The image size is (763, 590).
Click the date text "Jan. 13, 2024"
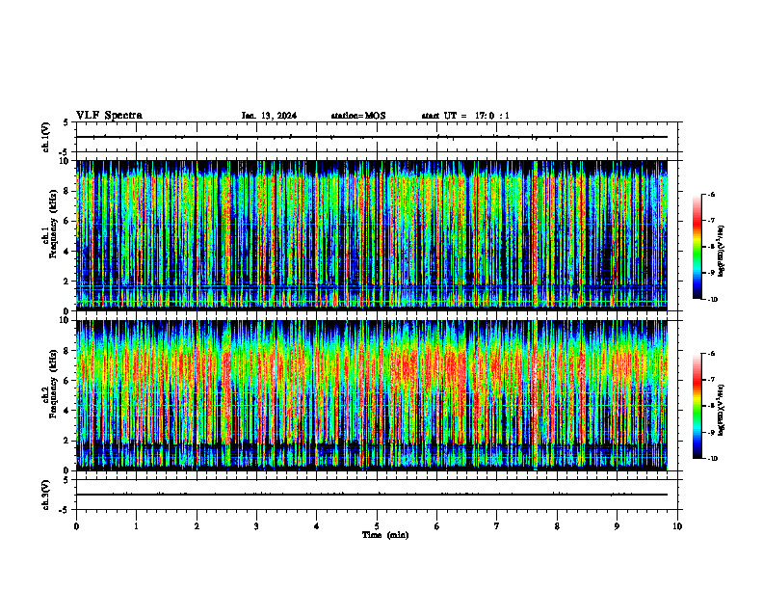point(269,116)
